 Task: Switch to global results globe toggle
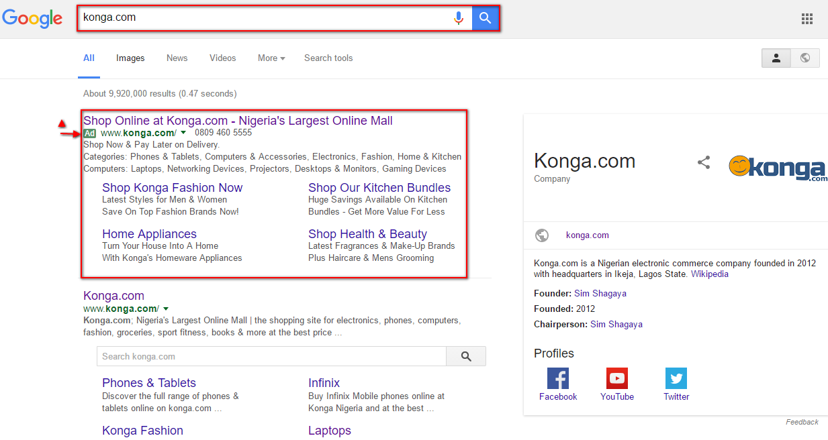805,58
